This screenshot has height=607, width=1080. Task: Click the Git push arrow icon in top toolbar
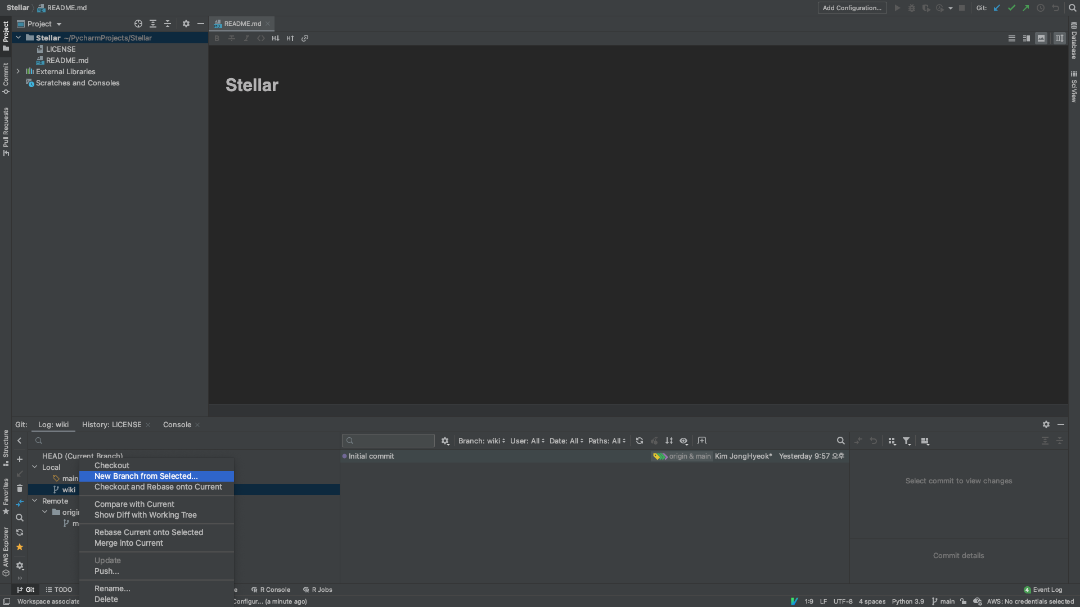click(x=1026, y=8)
